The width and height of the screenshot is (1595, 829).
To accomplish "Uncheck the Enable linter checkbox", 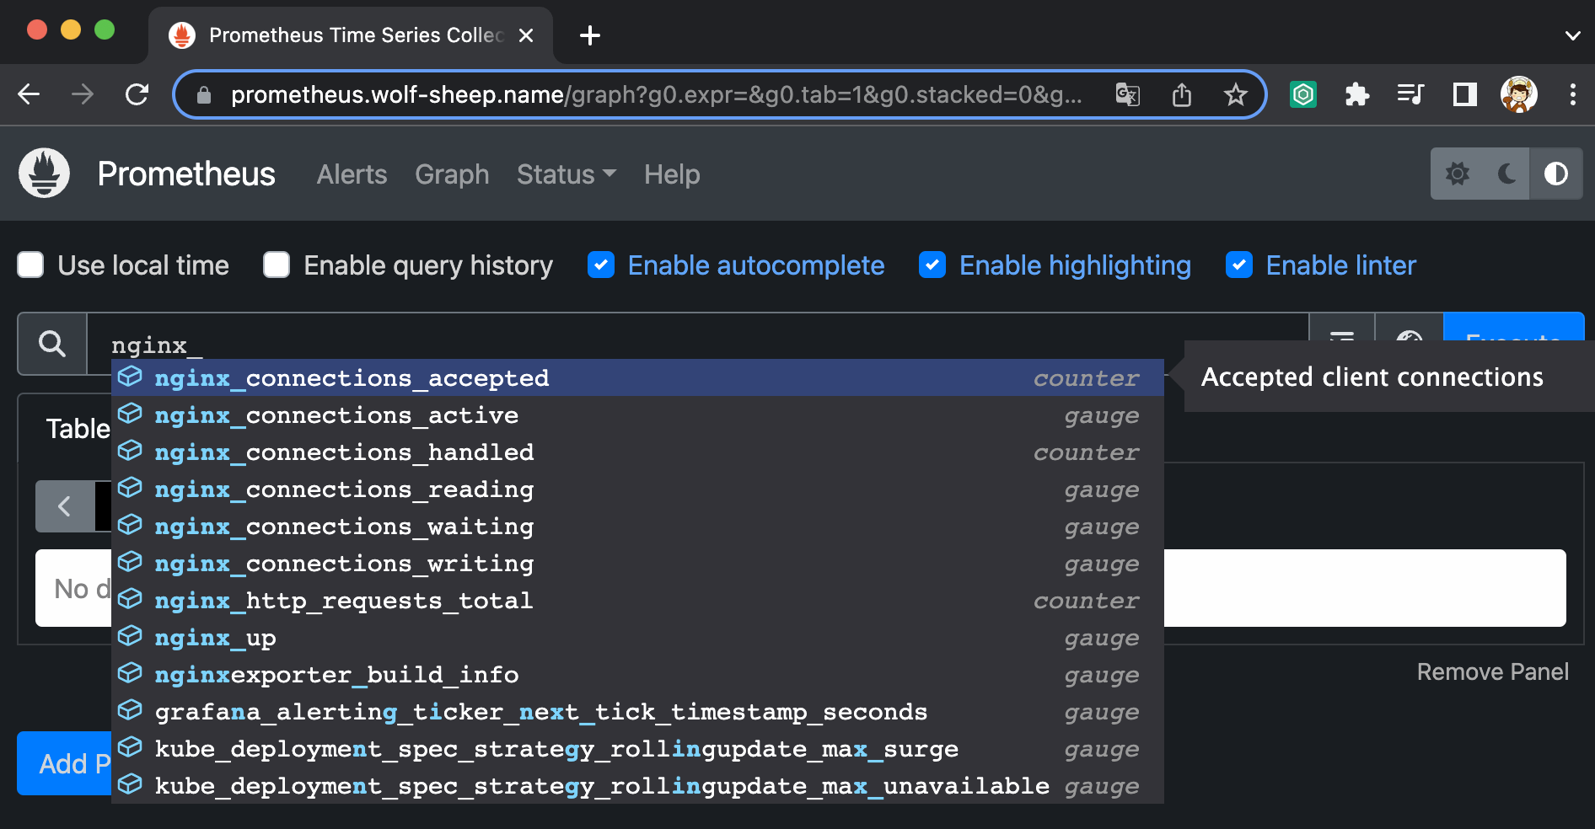I will click(1239, 265).
